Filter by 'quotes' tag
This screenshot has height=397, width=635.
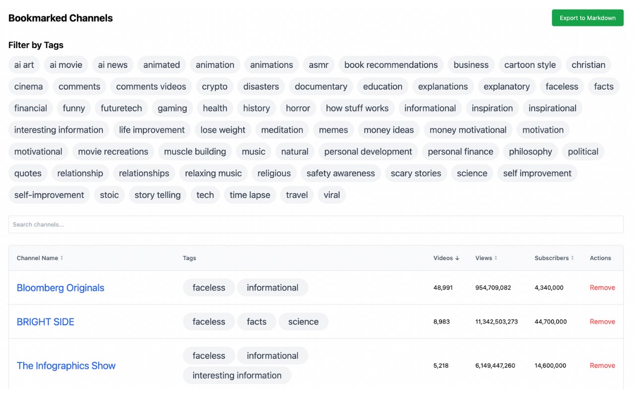pos(28,173)
